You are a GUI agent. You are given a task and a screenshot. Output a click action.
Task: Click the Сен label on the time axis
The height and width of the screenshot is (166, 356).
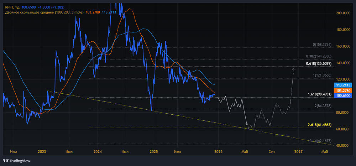271,151
